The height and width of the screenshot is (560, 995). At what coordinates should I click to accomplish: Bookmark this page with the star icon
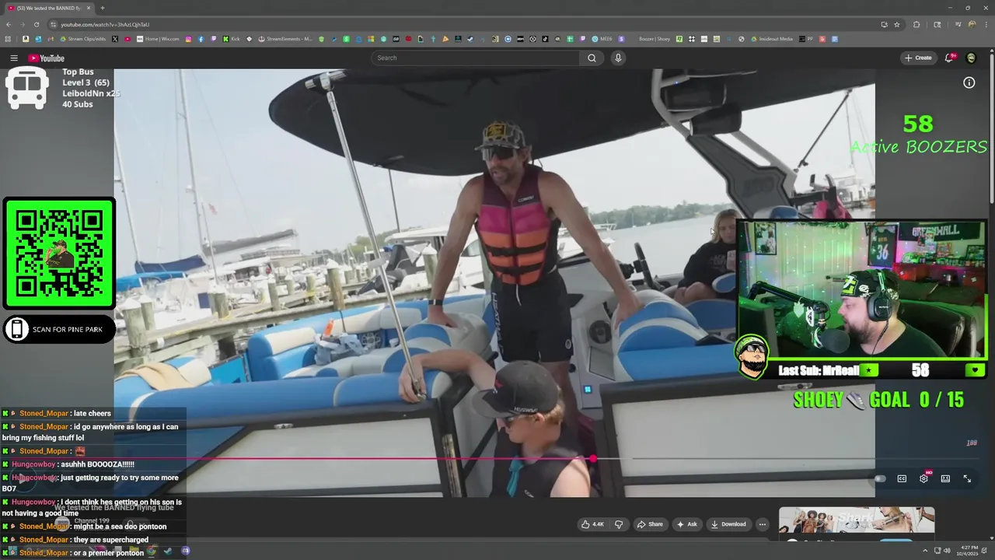[896, 24]
